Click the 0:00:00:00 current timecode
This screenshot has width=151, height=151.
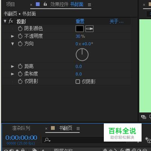[21, 137]
